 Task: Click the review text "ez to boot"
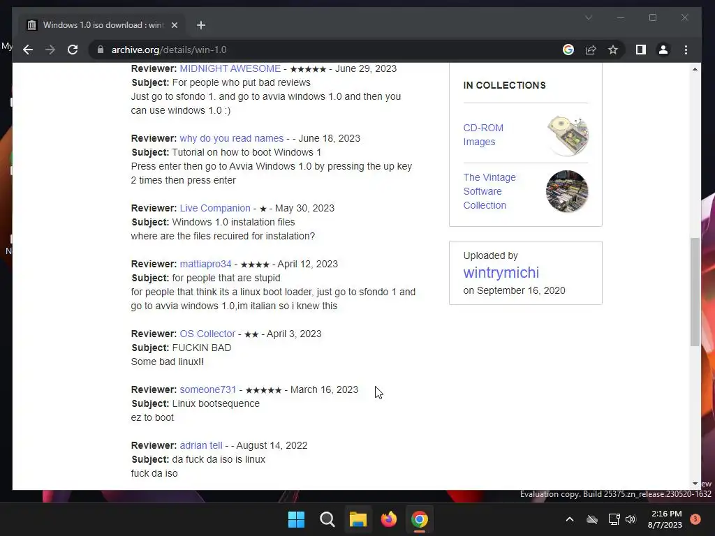(152, 417)
